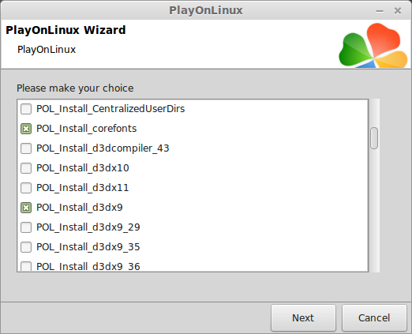Click the Next button
Screen dimensions: 412x334
coord(303,318)
